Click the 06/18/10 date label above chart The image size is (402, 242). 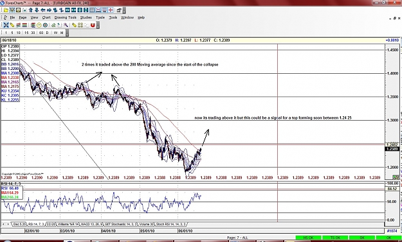9,40
